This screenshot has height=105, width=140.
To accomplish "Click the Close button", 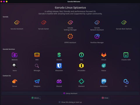I will [105, 98].
